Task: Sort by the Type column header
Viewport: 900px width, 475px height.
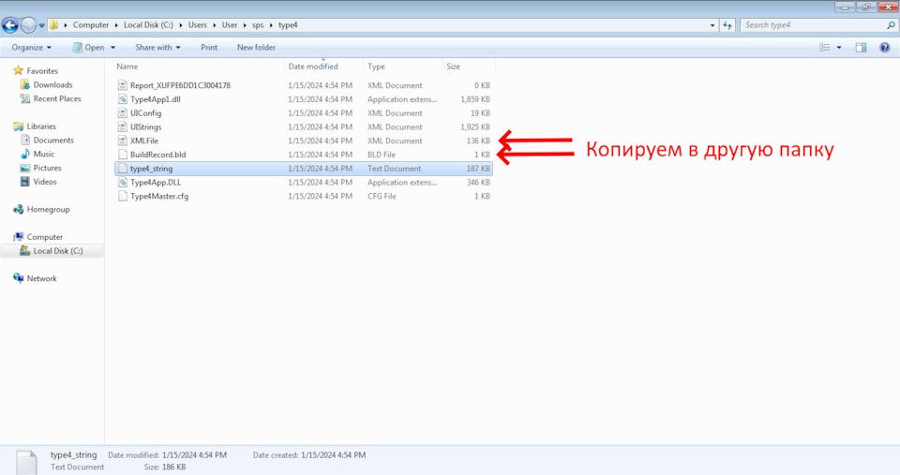Action: pyautogui.click(x=376, y=67)
